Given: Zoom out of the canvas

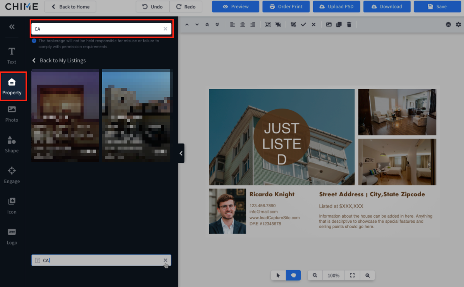Looking at the screenshot, I should 315,275.
